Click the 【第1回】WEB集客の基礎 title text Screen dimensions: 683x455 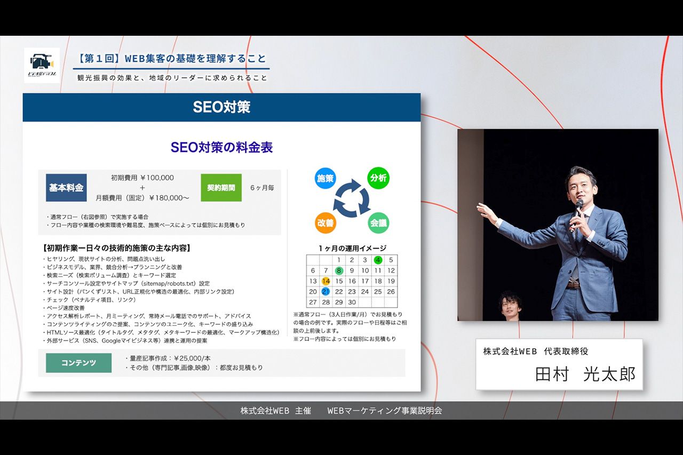pos(171,59)
